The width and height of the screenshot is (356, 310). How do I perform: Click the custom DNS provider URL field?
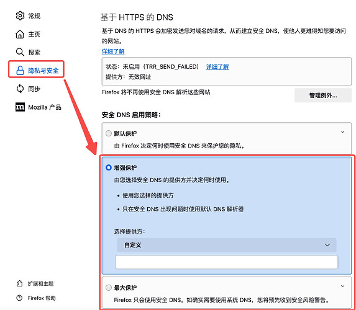click(x=227, y=262)
